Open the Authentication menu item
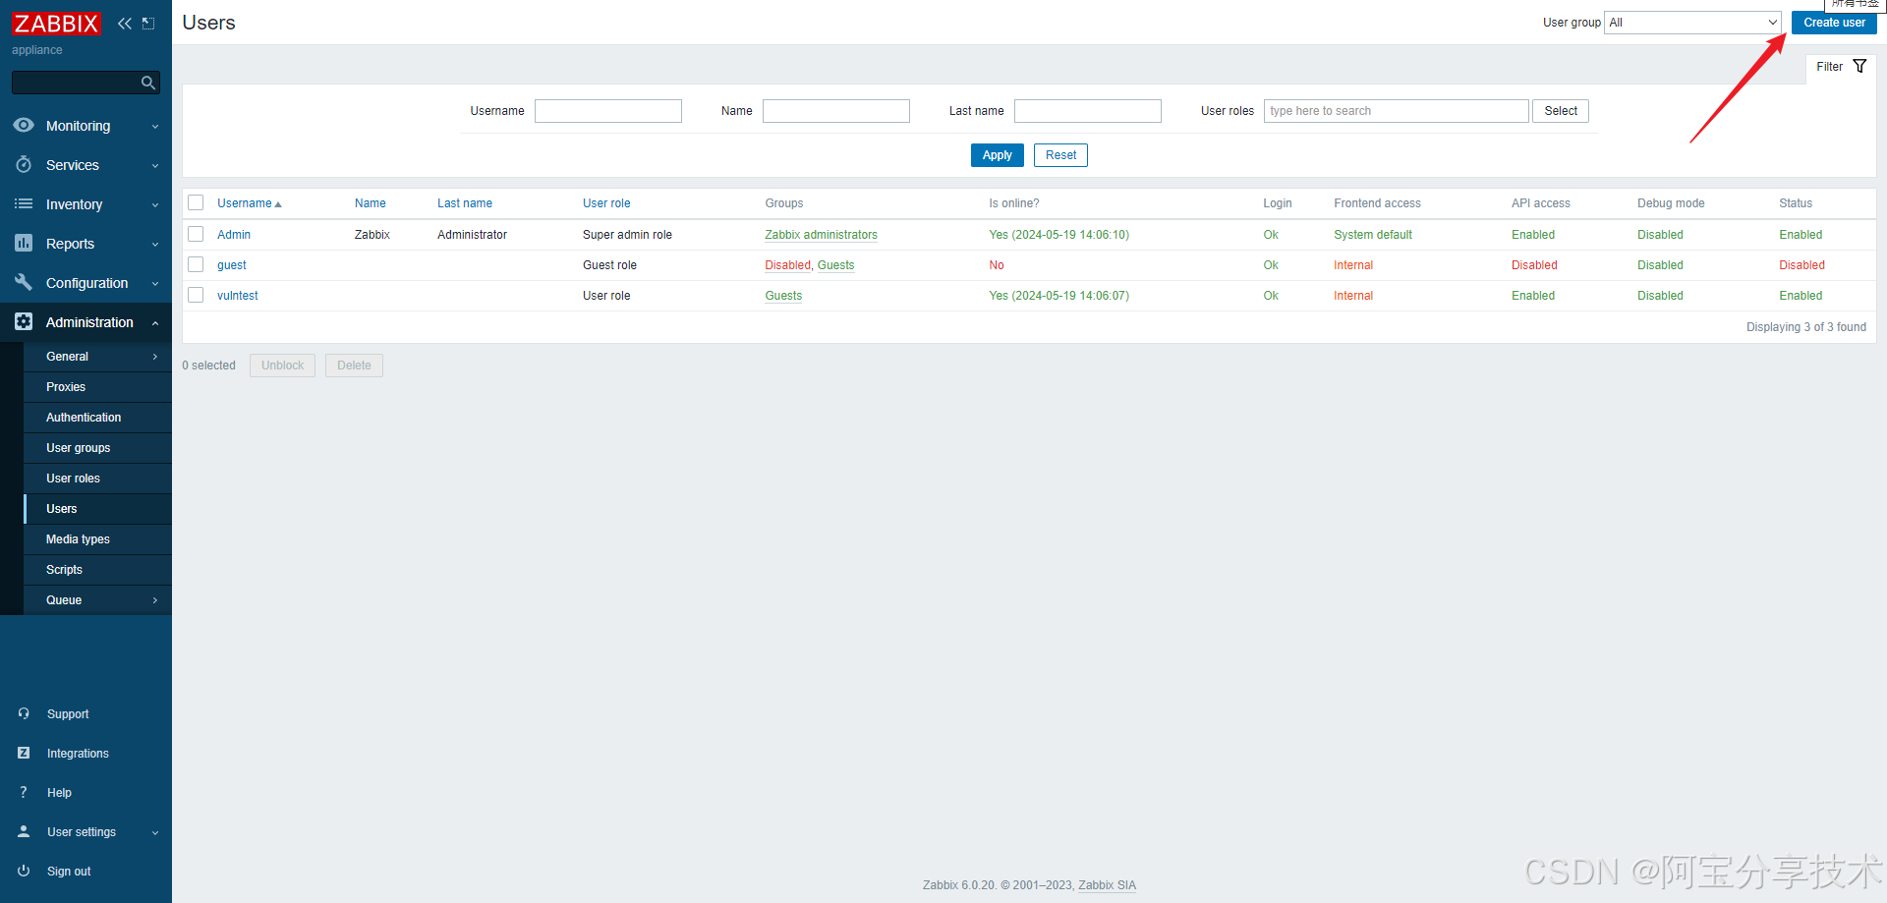1887x903 pixels. click(x=97, y=418)
